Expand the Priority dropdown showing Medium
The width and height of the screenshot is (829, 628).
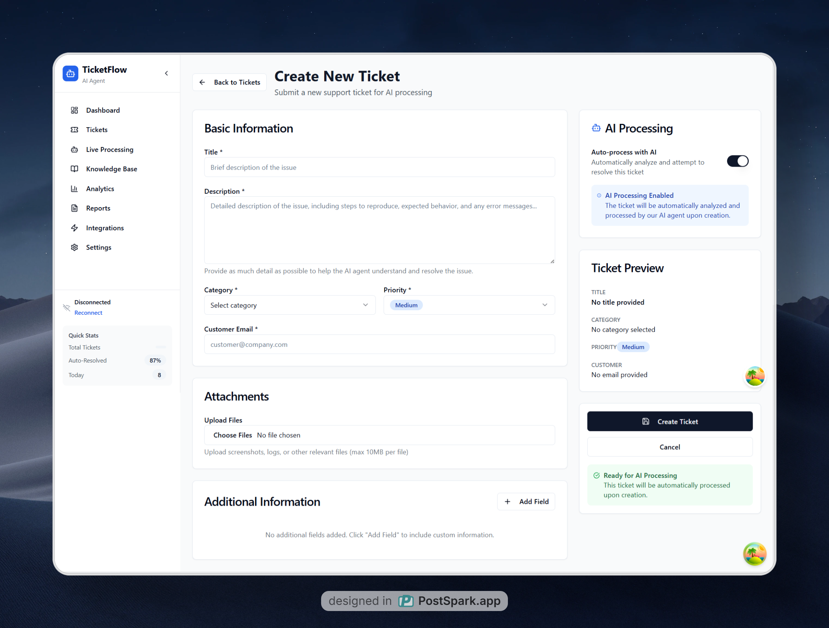click(469, 305)
